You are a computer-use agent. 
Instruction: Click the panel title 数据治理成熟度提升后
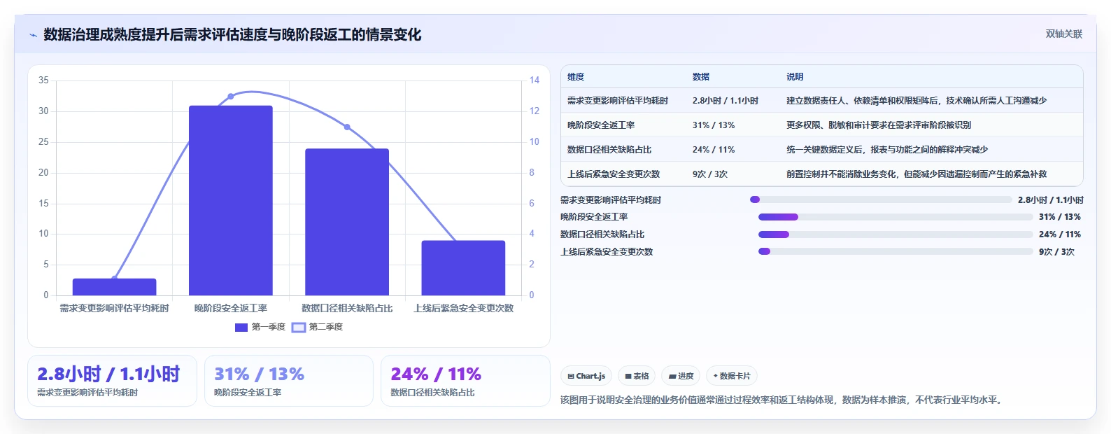click(232, 35)
